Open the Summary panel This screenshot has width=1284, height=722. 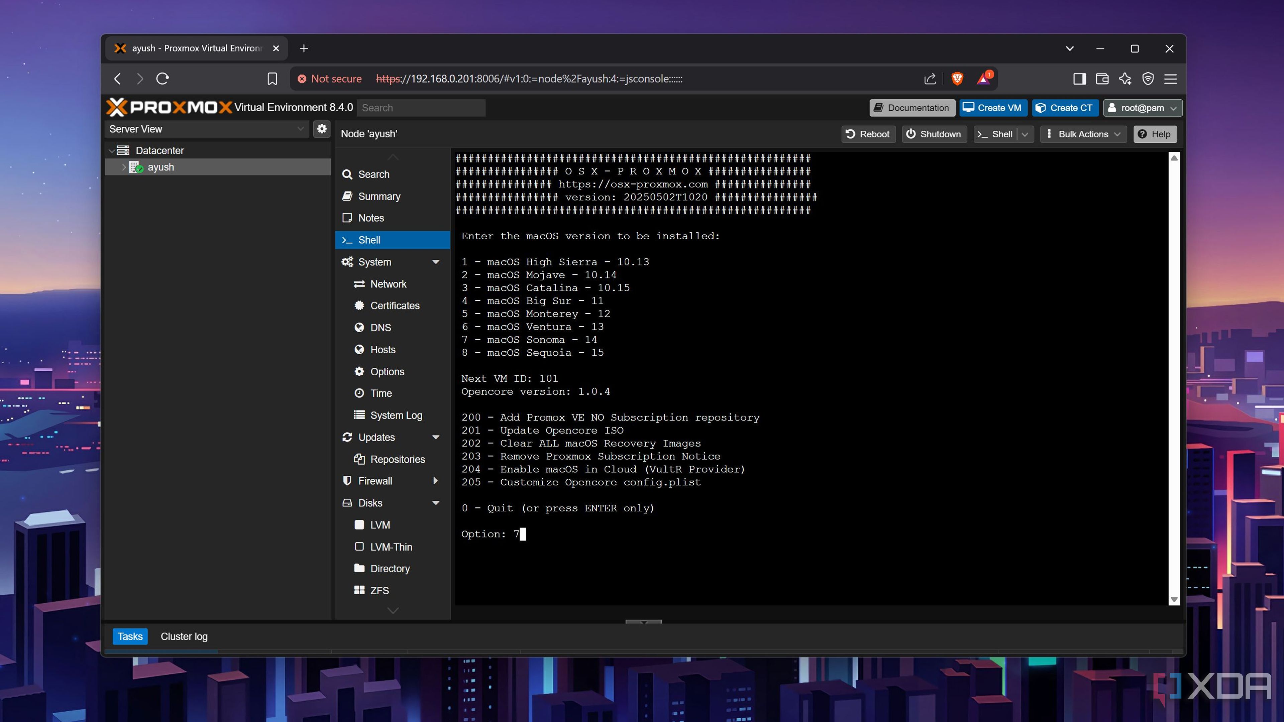[393, 196]
